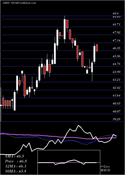
Task: Click the 41.64 price axis label
Action: tap(116, 95)
